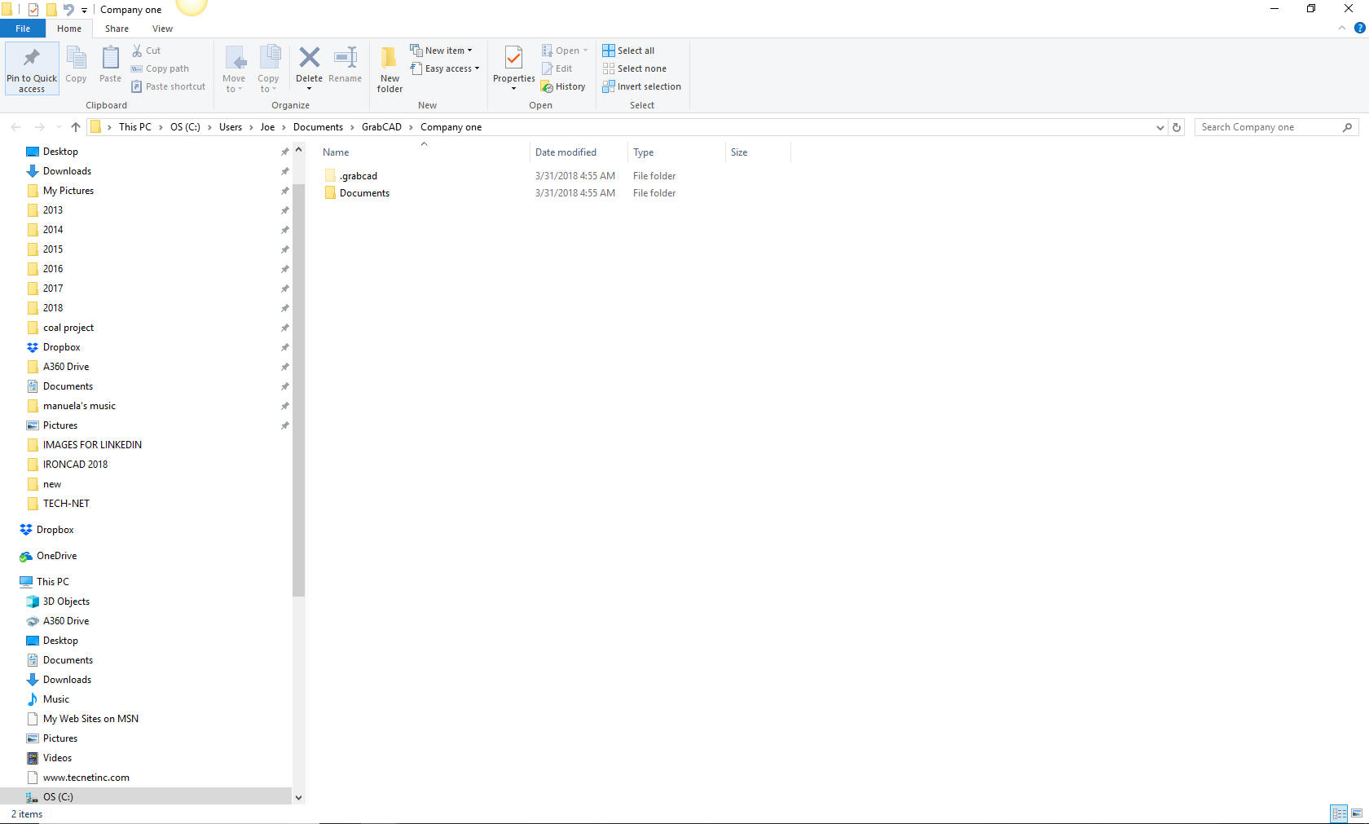This screenshot has width=1369, height=824.
Task: Open file History
Action: 563,86
